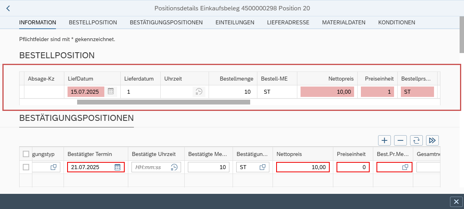The height and width of the screenshot is (209, 464).
Task: Click the horizontal scrollbar of the Bestellposition table
Action: coord(163,102)
